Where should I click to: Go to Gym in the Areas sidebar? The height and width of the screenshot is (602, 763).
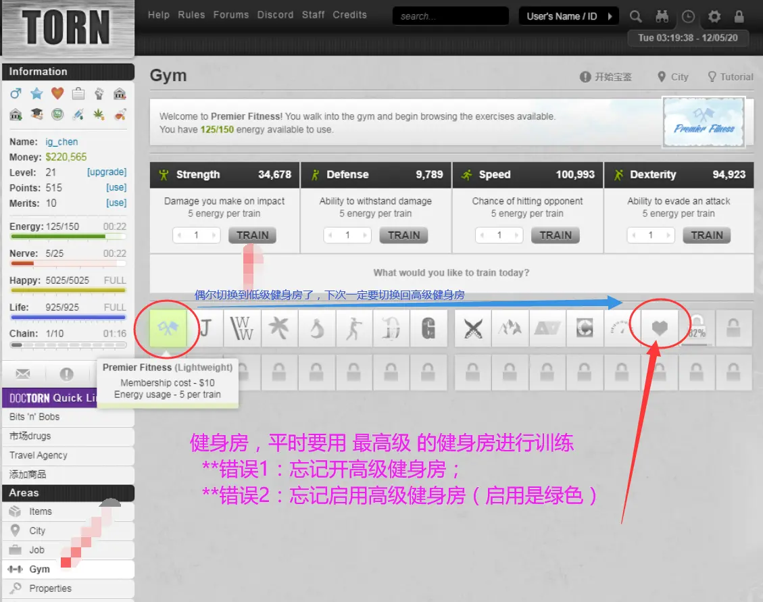click(39, 569)
